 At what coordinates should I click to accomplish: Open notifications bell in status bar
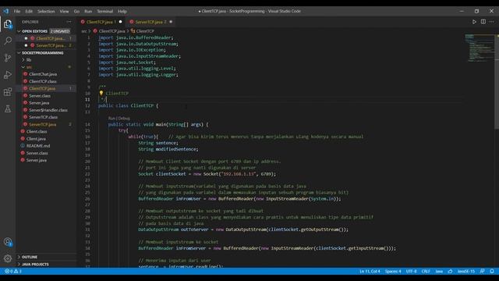tap(492, 272)
